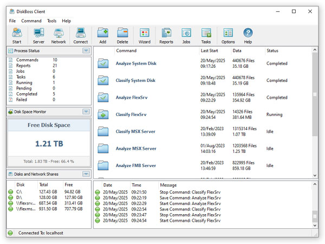This screenshot has height=244, width=325.
Task: Click the Status column header
Action: tap(272, 50)
